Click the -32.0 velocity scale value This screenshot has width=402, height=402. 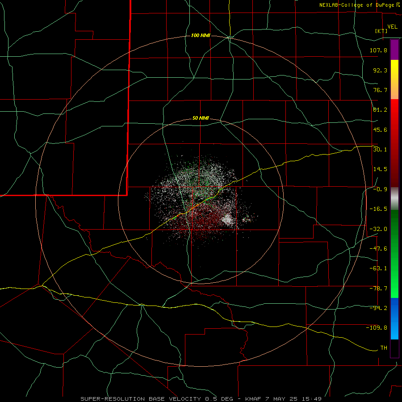378,229
